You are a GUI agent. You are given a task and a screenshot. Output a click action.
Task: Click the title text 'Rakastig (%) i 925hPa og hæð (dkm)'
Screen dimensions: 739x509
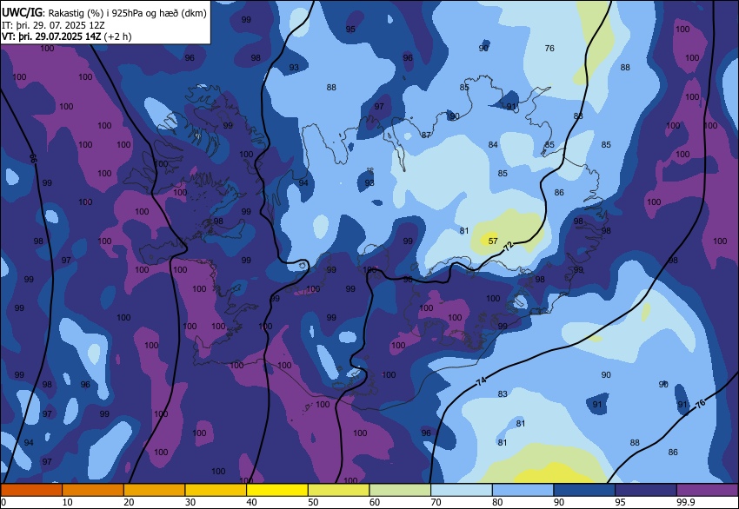[127, 13]
